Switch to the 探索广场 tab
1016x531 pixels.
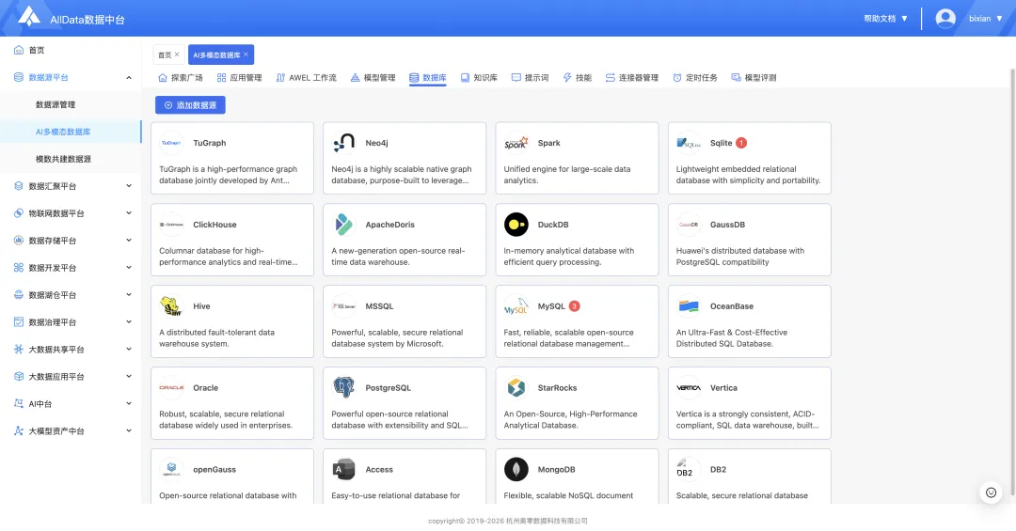click(x=180, y=78)
